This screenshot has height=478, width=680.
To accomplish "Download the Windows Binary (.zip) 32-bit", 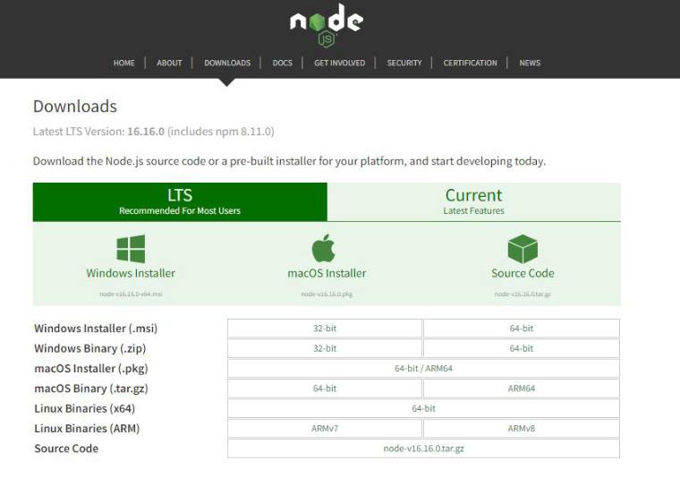I will click(x=325, y=348).
